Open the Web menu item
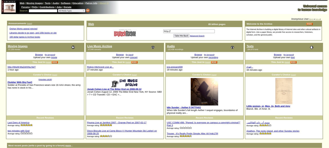Viewport: 329px width, 148px height. point(22,3)
